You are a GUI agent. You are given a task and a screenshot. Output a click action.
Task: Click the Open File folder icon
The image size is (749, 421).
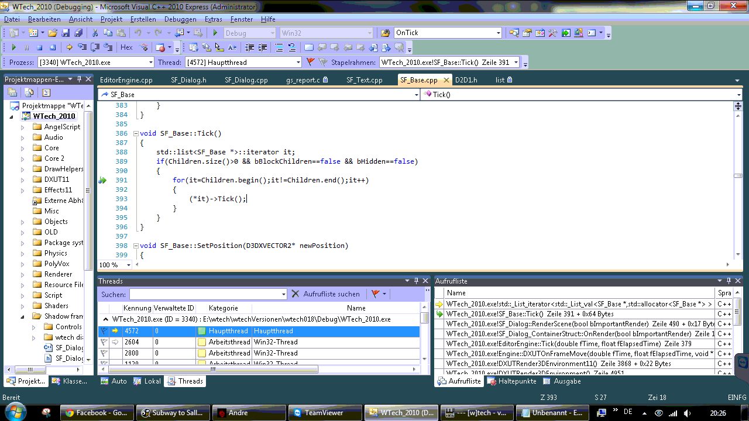tap(53, 33)
